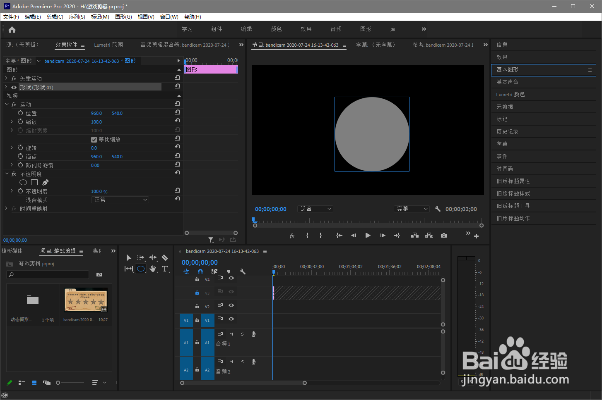
Task: Unlock the V3 track lock
Action: coord(197,293)
